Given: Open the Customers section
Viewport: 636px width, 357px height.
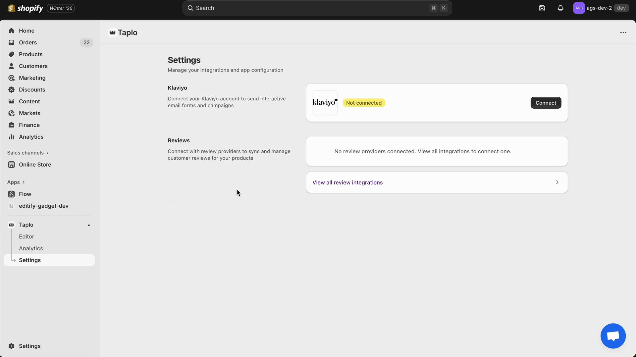Looking at the screenshot, I should 33,66.
